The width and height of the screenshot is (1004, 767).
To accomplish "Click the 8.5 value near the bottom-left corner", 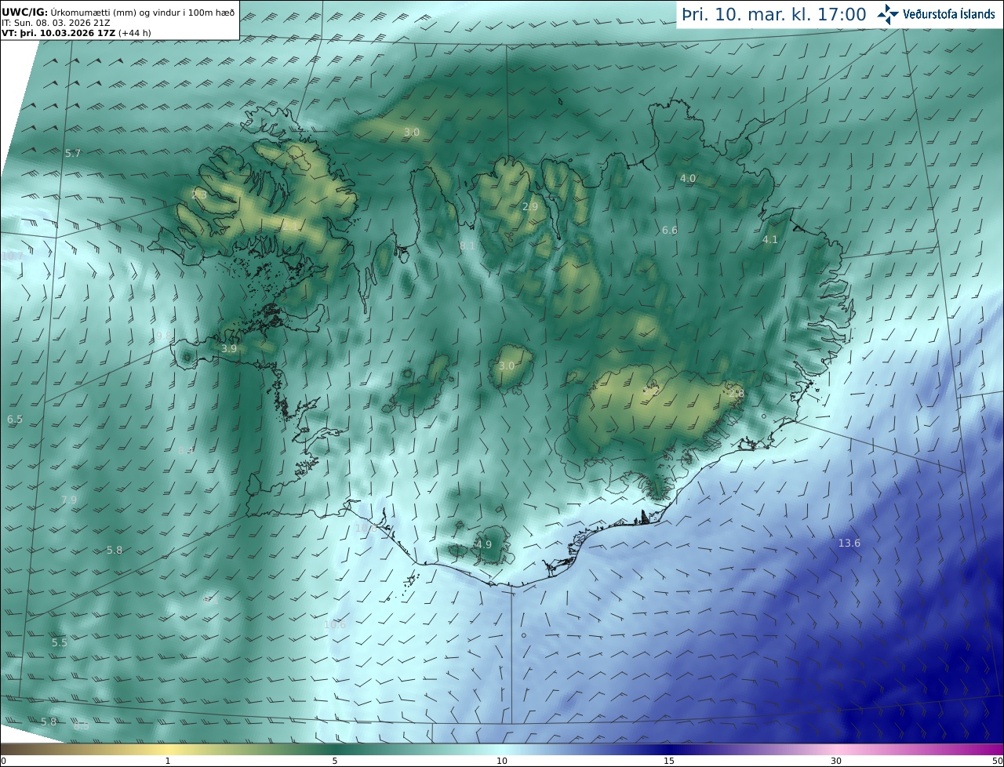I will point(82,727).
